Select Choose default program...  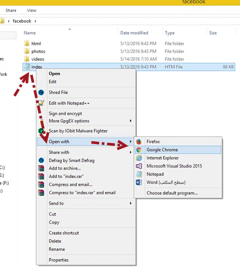pyautogui.click(x=172, y=193)
